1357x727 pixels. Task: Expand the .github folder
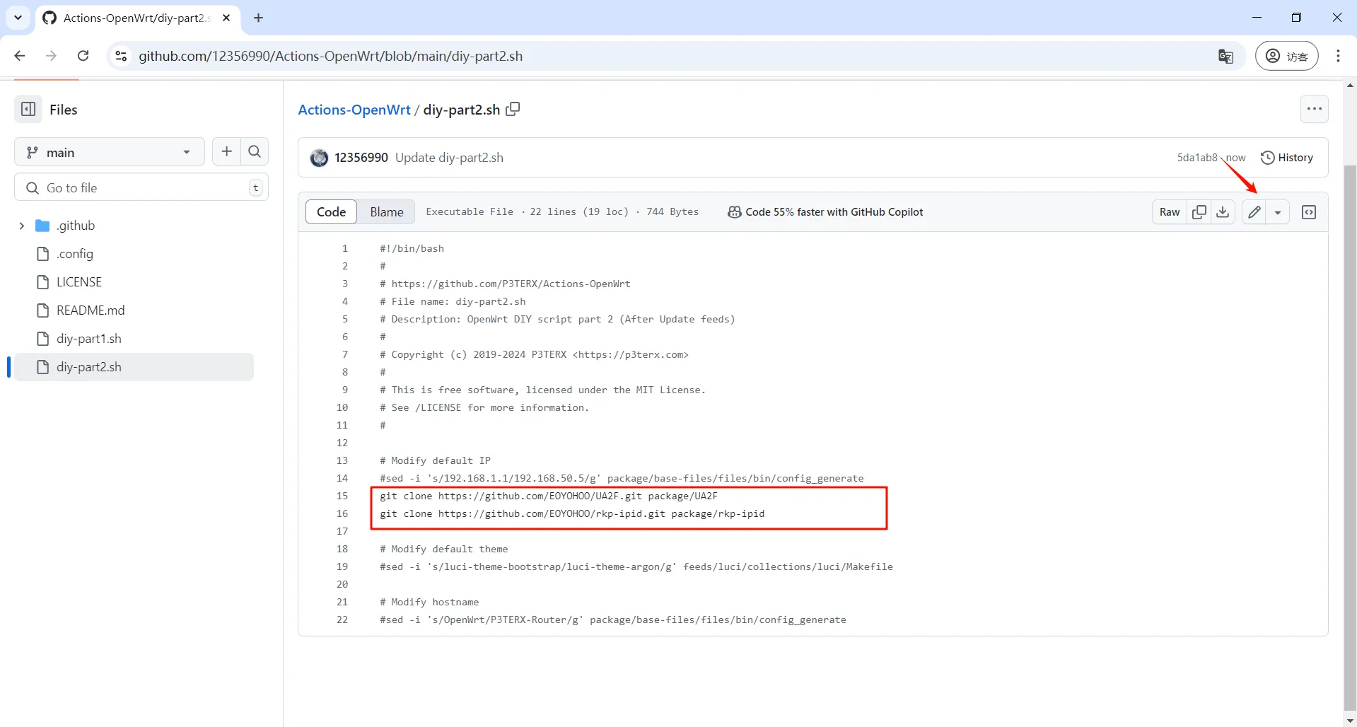pos(22,225)
